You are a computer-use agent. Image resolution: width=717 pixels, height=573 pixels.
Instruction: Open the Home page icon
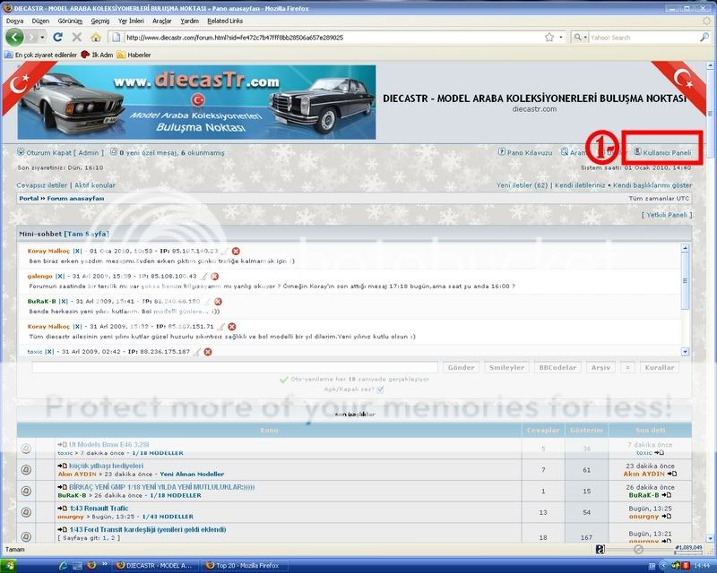(96, 37)
